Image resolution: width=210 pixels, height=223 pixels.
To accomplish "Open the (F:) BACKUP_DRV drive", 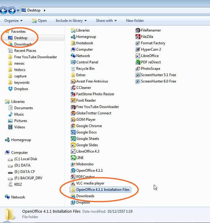I will 25,178.
